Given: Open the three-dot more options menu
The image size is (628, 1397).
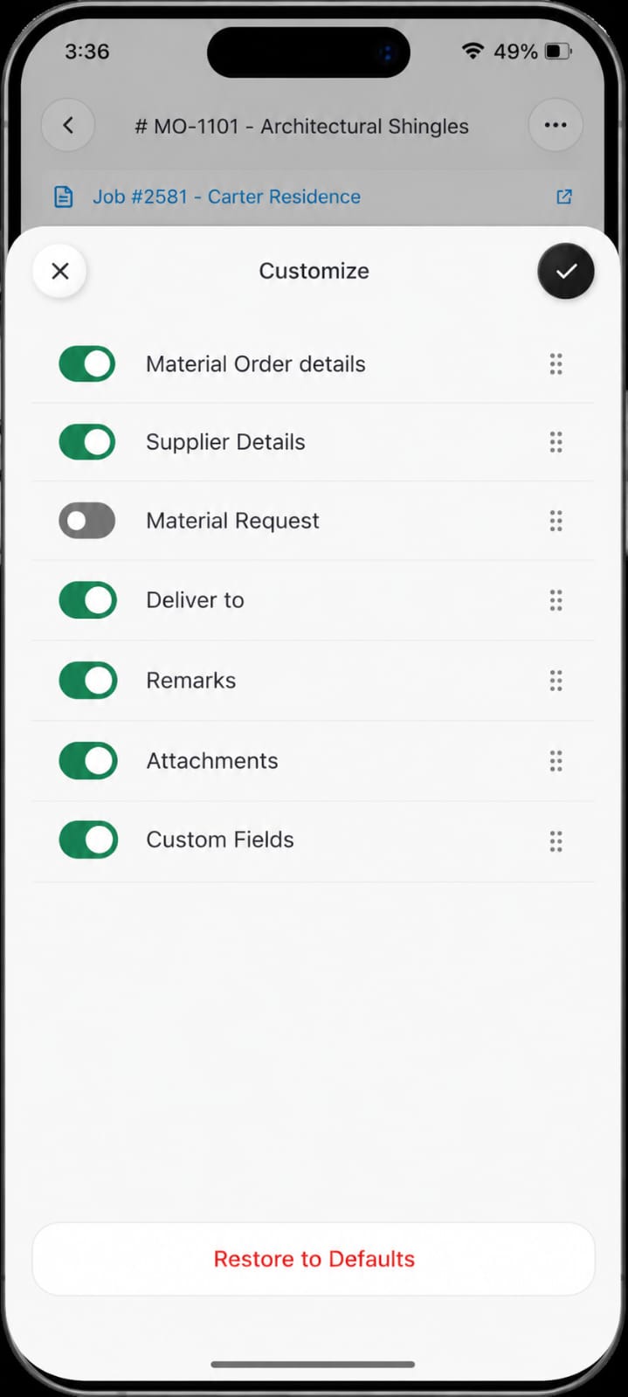Looking at the screenshot, I should tap(556, 125).
